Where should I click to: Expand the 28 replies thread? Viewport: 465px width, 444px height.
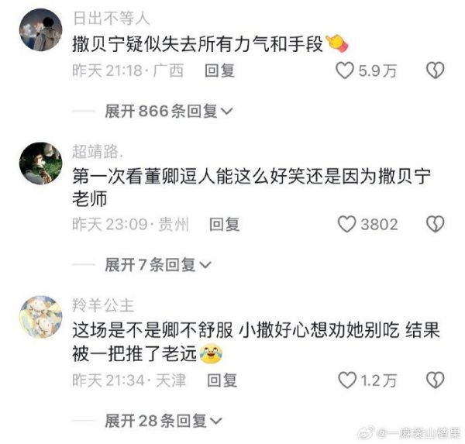click(x=164, y=421)
